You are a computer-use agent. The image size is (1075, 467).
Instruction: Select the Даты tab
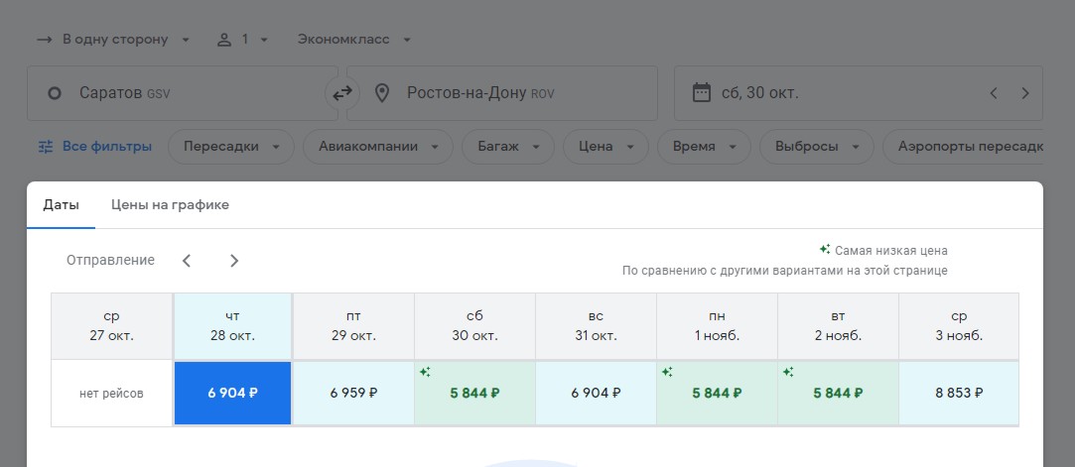pyautogui.click(x=60, y=205)
